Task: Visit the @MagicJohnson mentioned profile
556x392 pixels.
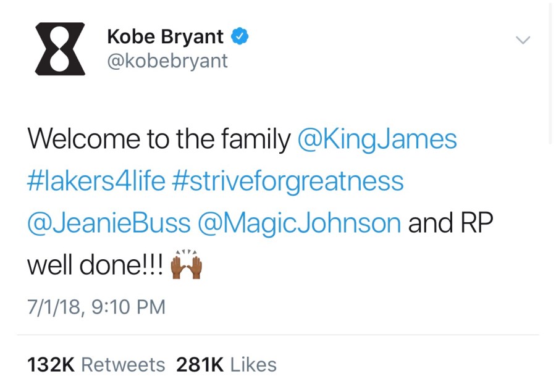Action: (299, 223)
